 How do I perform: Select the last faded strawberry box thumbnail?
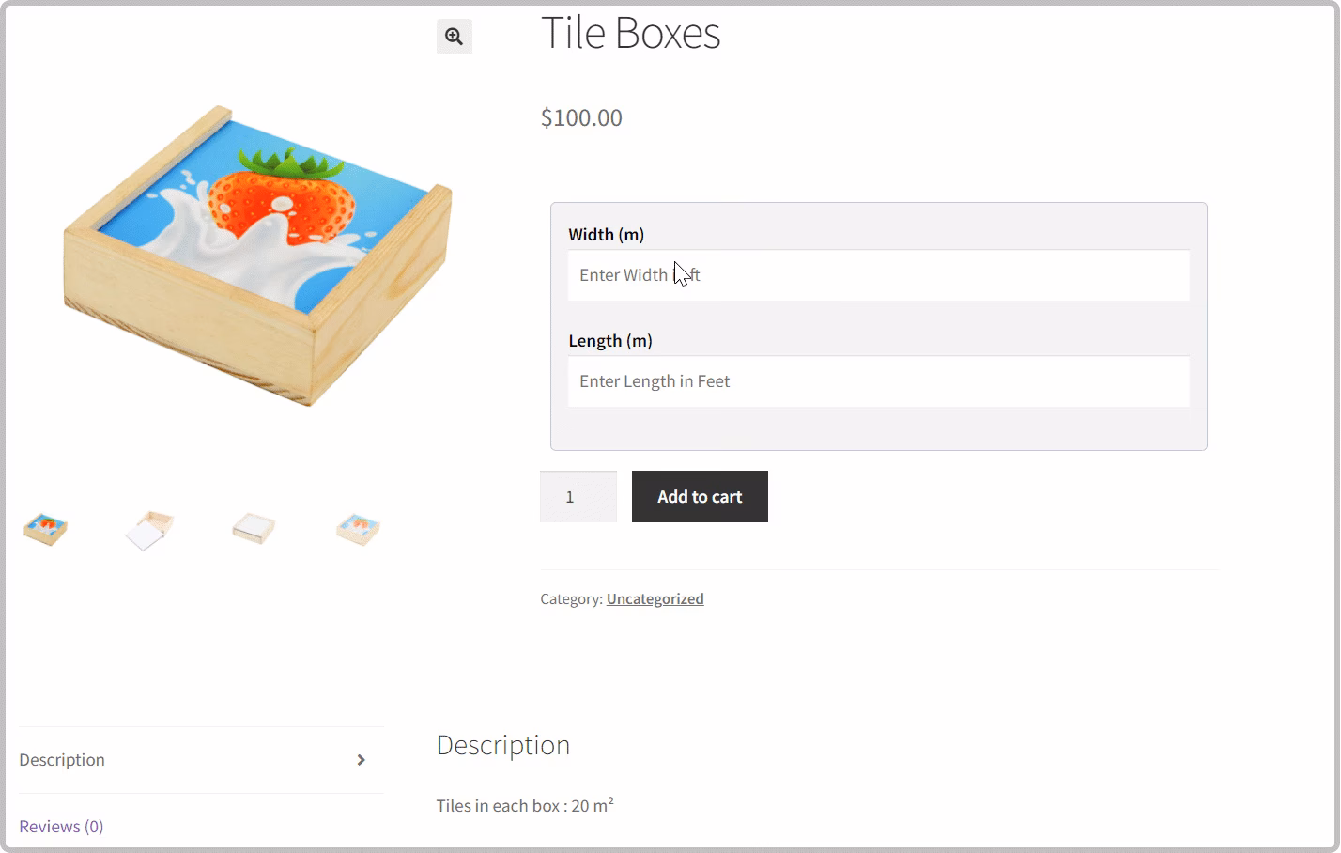(358, 530)
